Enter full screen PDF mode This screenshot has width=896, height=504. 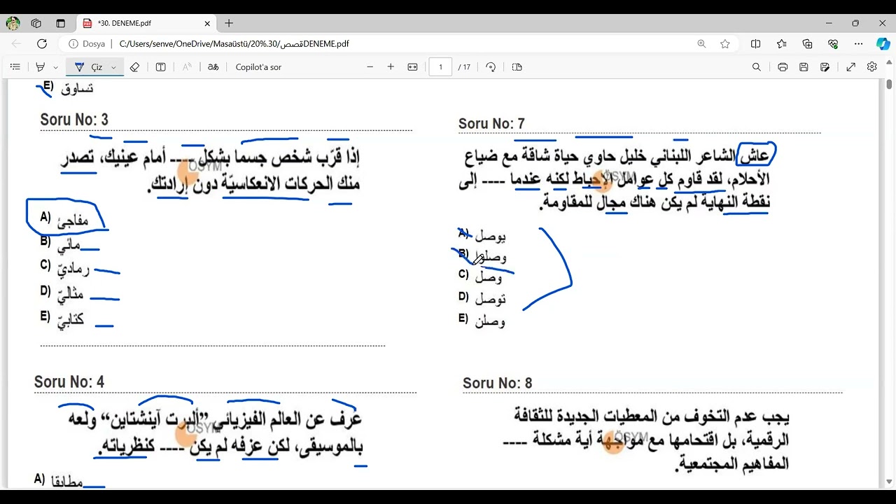[851, 67]
